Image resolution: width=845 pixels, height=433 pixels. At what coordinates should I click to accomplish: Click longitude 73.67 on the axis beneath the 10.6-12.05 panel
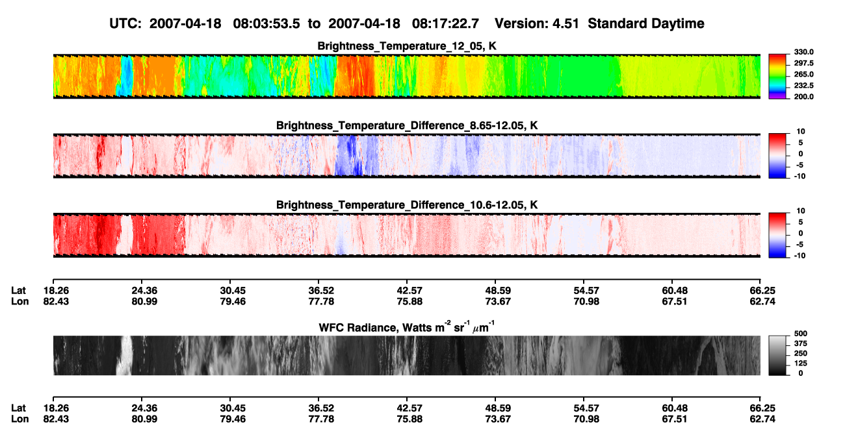tap(495, 301)
